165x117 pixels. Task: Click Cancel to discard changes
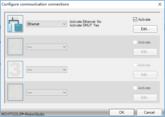pyautogui.click(x=149, y=112)
